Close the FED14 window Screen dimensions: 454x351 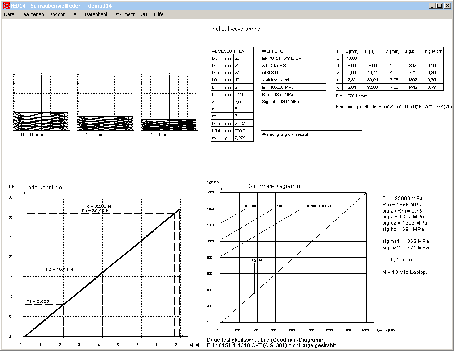click(x=448, y=5)
